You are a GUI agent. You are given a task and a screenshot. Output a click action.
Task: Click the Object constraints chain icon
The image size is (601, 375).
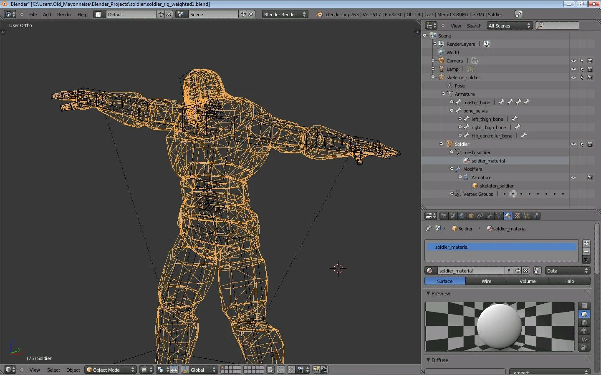480,216
